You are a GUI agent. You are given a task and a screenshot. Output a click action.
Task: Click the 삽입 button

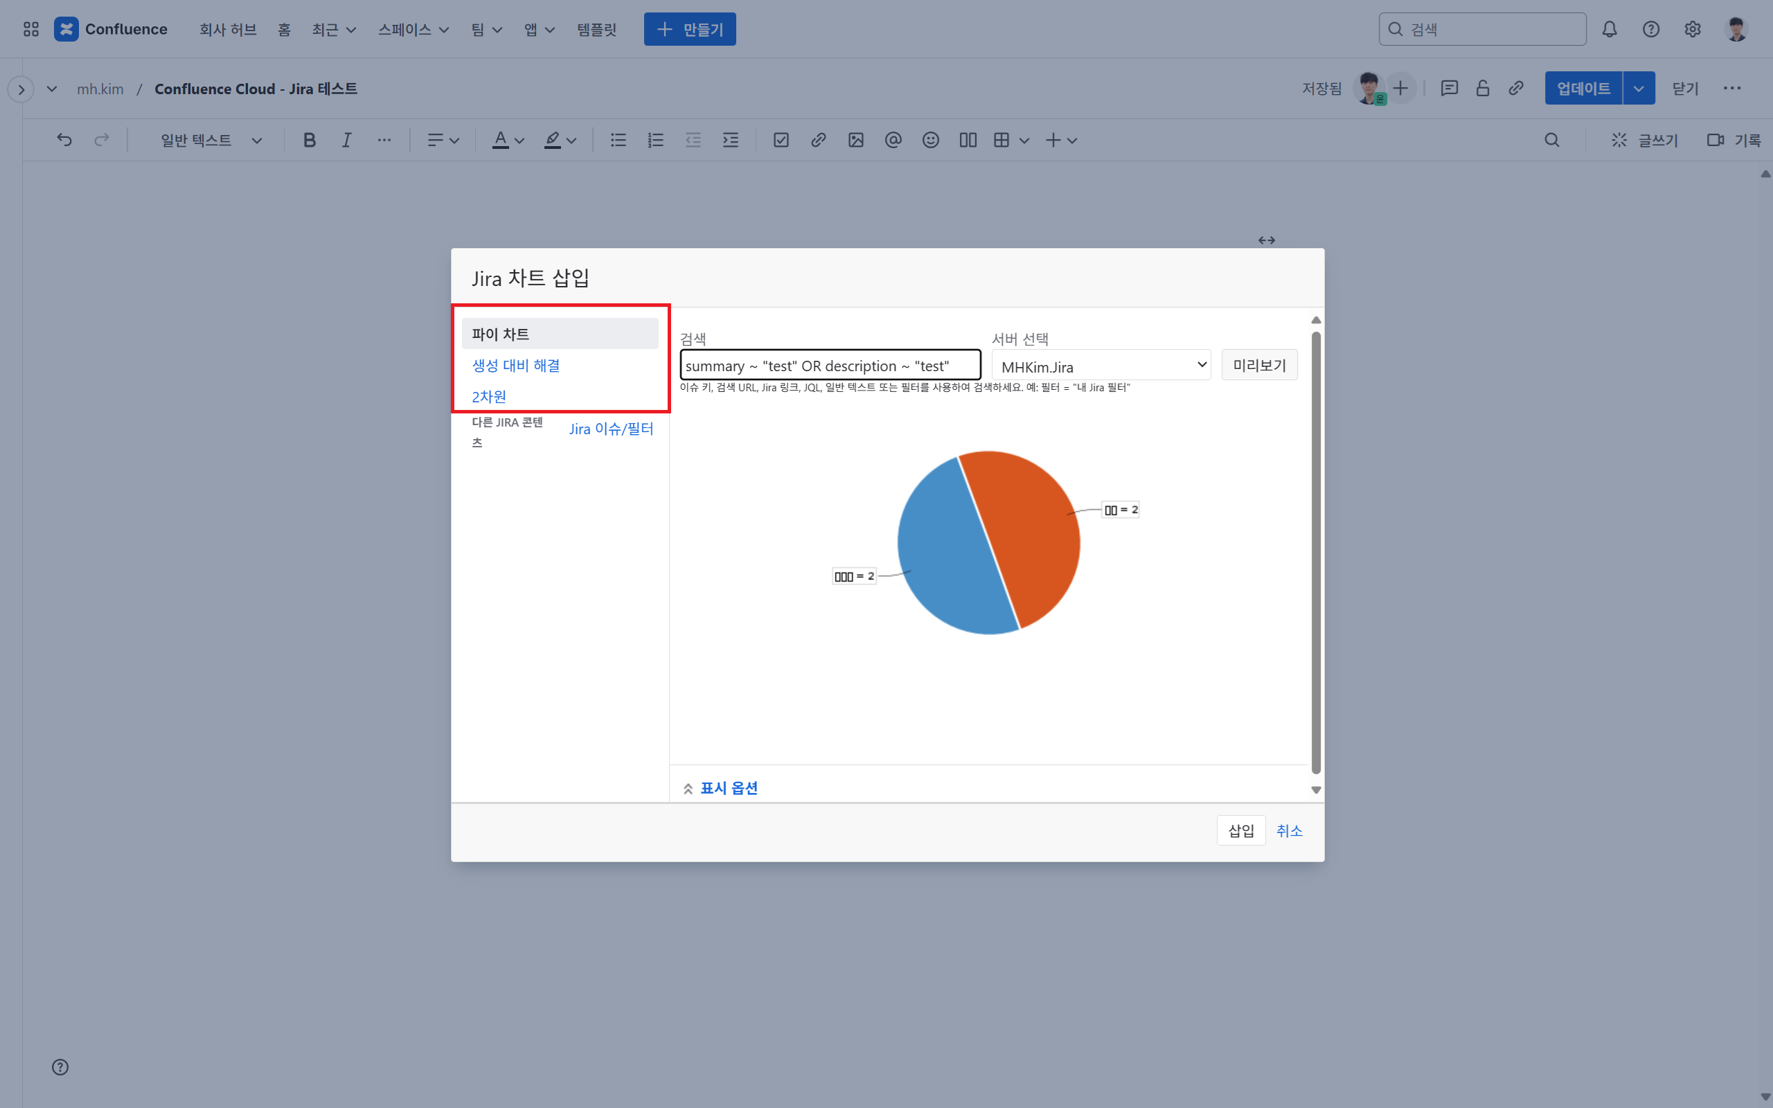1241,830
